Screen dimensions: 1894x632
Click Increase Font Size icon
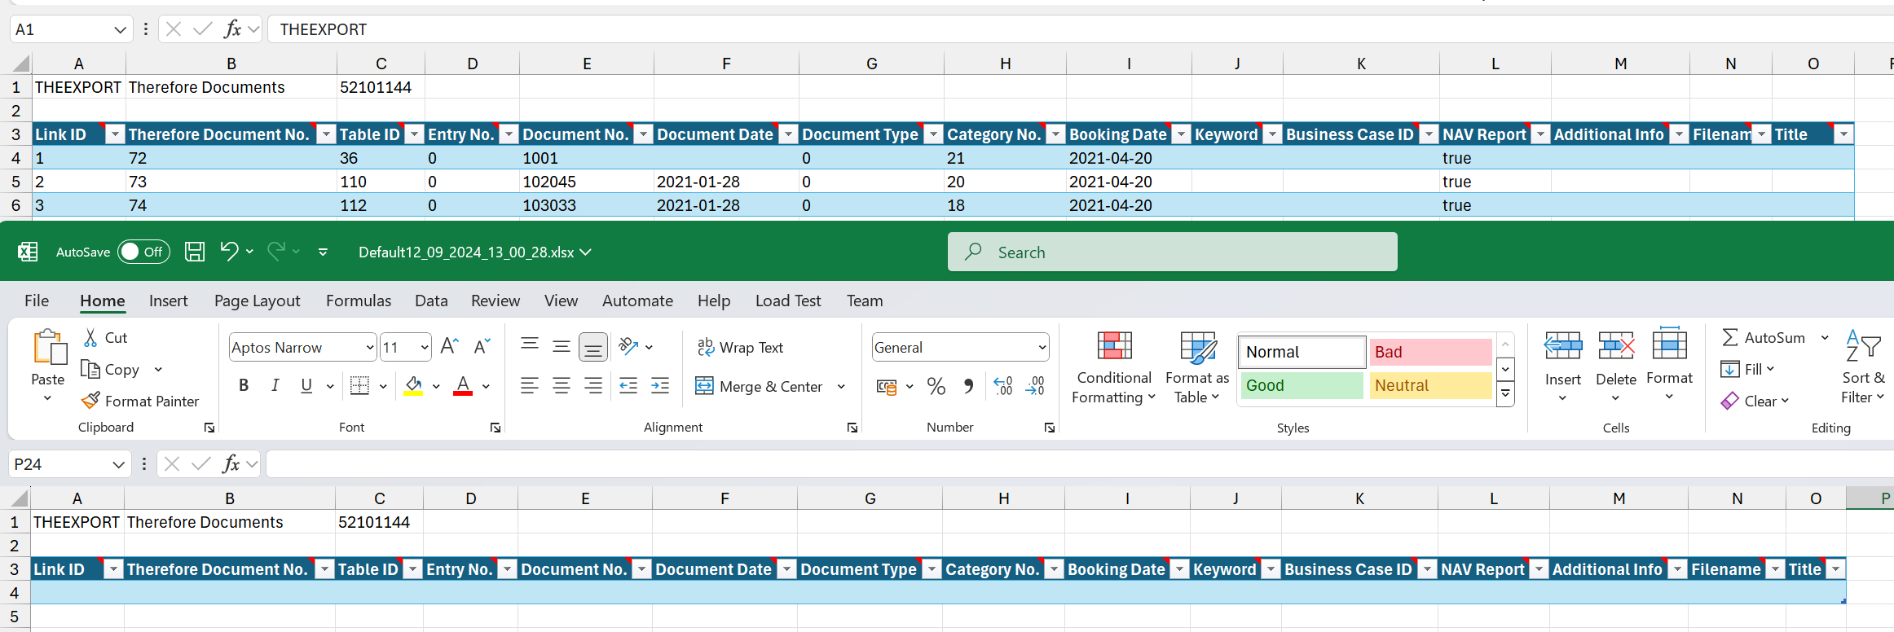click(x=449, y=347)
